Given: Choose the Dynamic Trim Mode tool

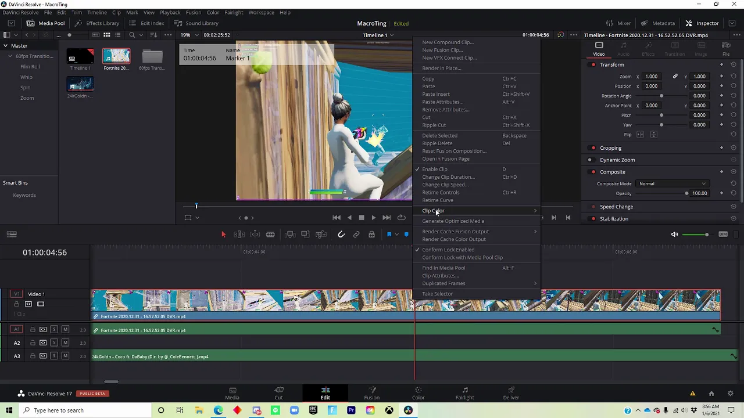Looking at the screenshot, I should 255,235.
